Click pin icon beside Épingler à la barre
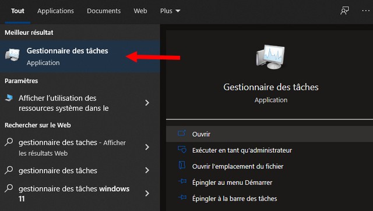Viewport: 373px width, 211px height. point(182,197)
